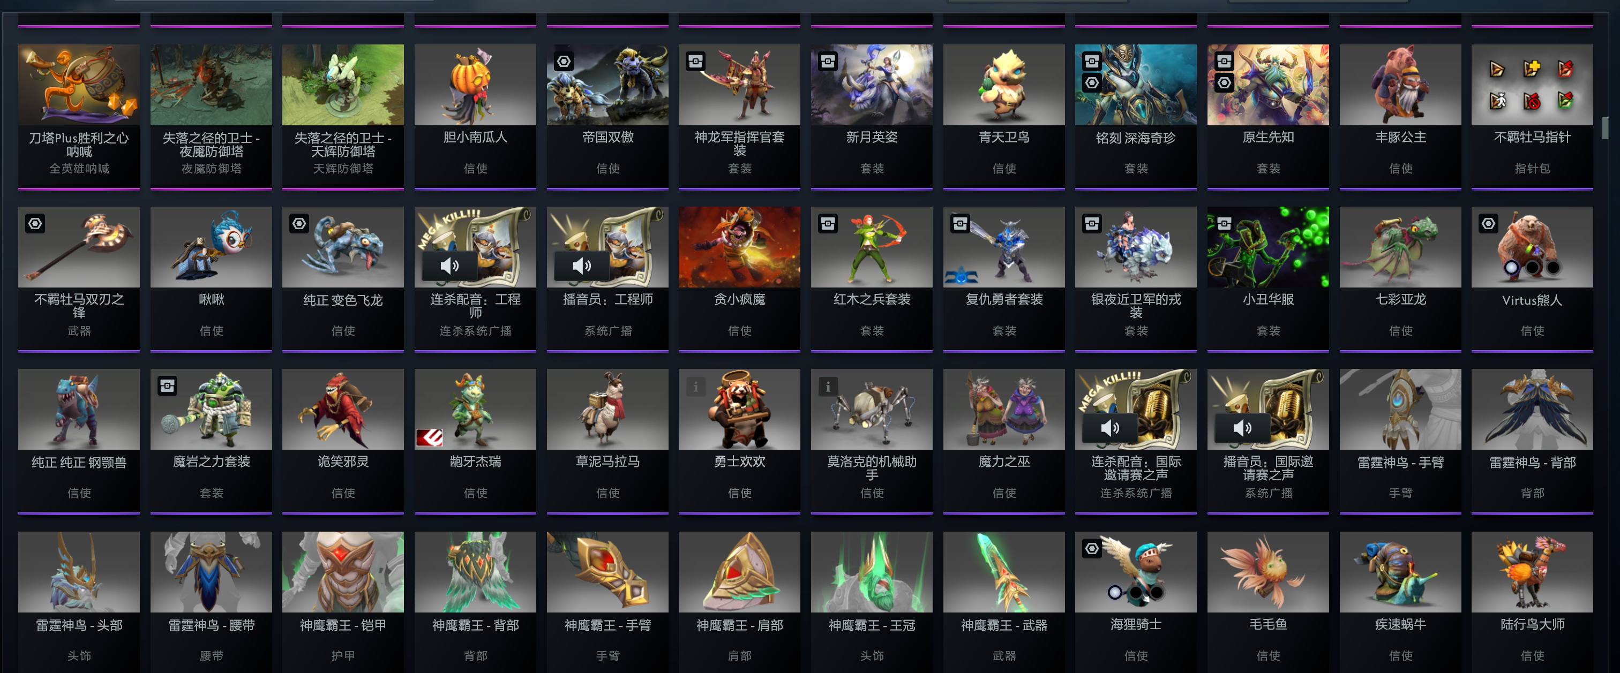Click bundle icon on 神龙军指挥官套装
The width and height of the screenshot is (1620, 673).
[695, 61]
